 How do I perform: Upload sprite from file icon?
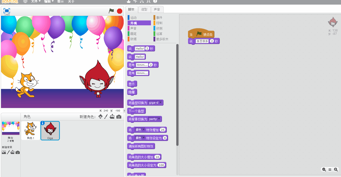click(112, 117)
